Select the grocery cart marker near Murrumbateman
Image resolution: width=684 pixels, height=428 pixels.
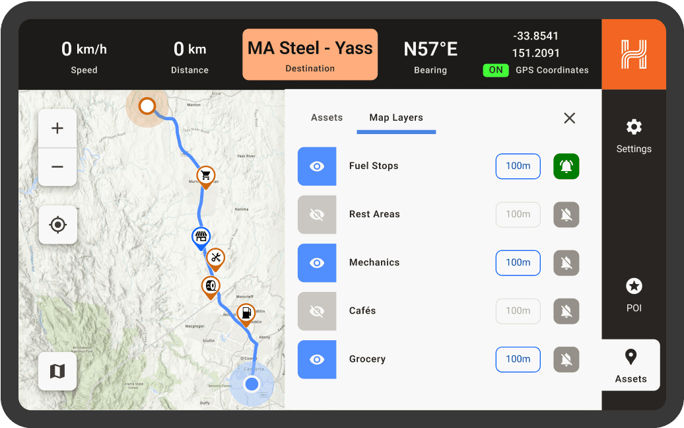(x=205, y=176)
